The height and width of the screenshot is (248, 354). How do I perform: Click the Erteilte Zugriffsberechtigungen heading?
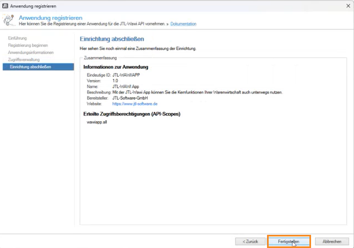tap(132, 114)
